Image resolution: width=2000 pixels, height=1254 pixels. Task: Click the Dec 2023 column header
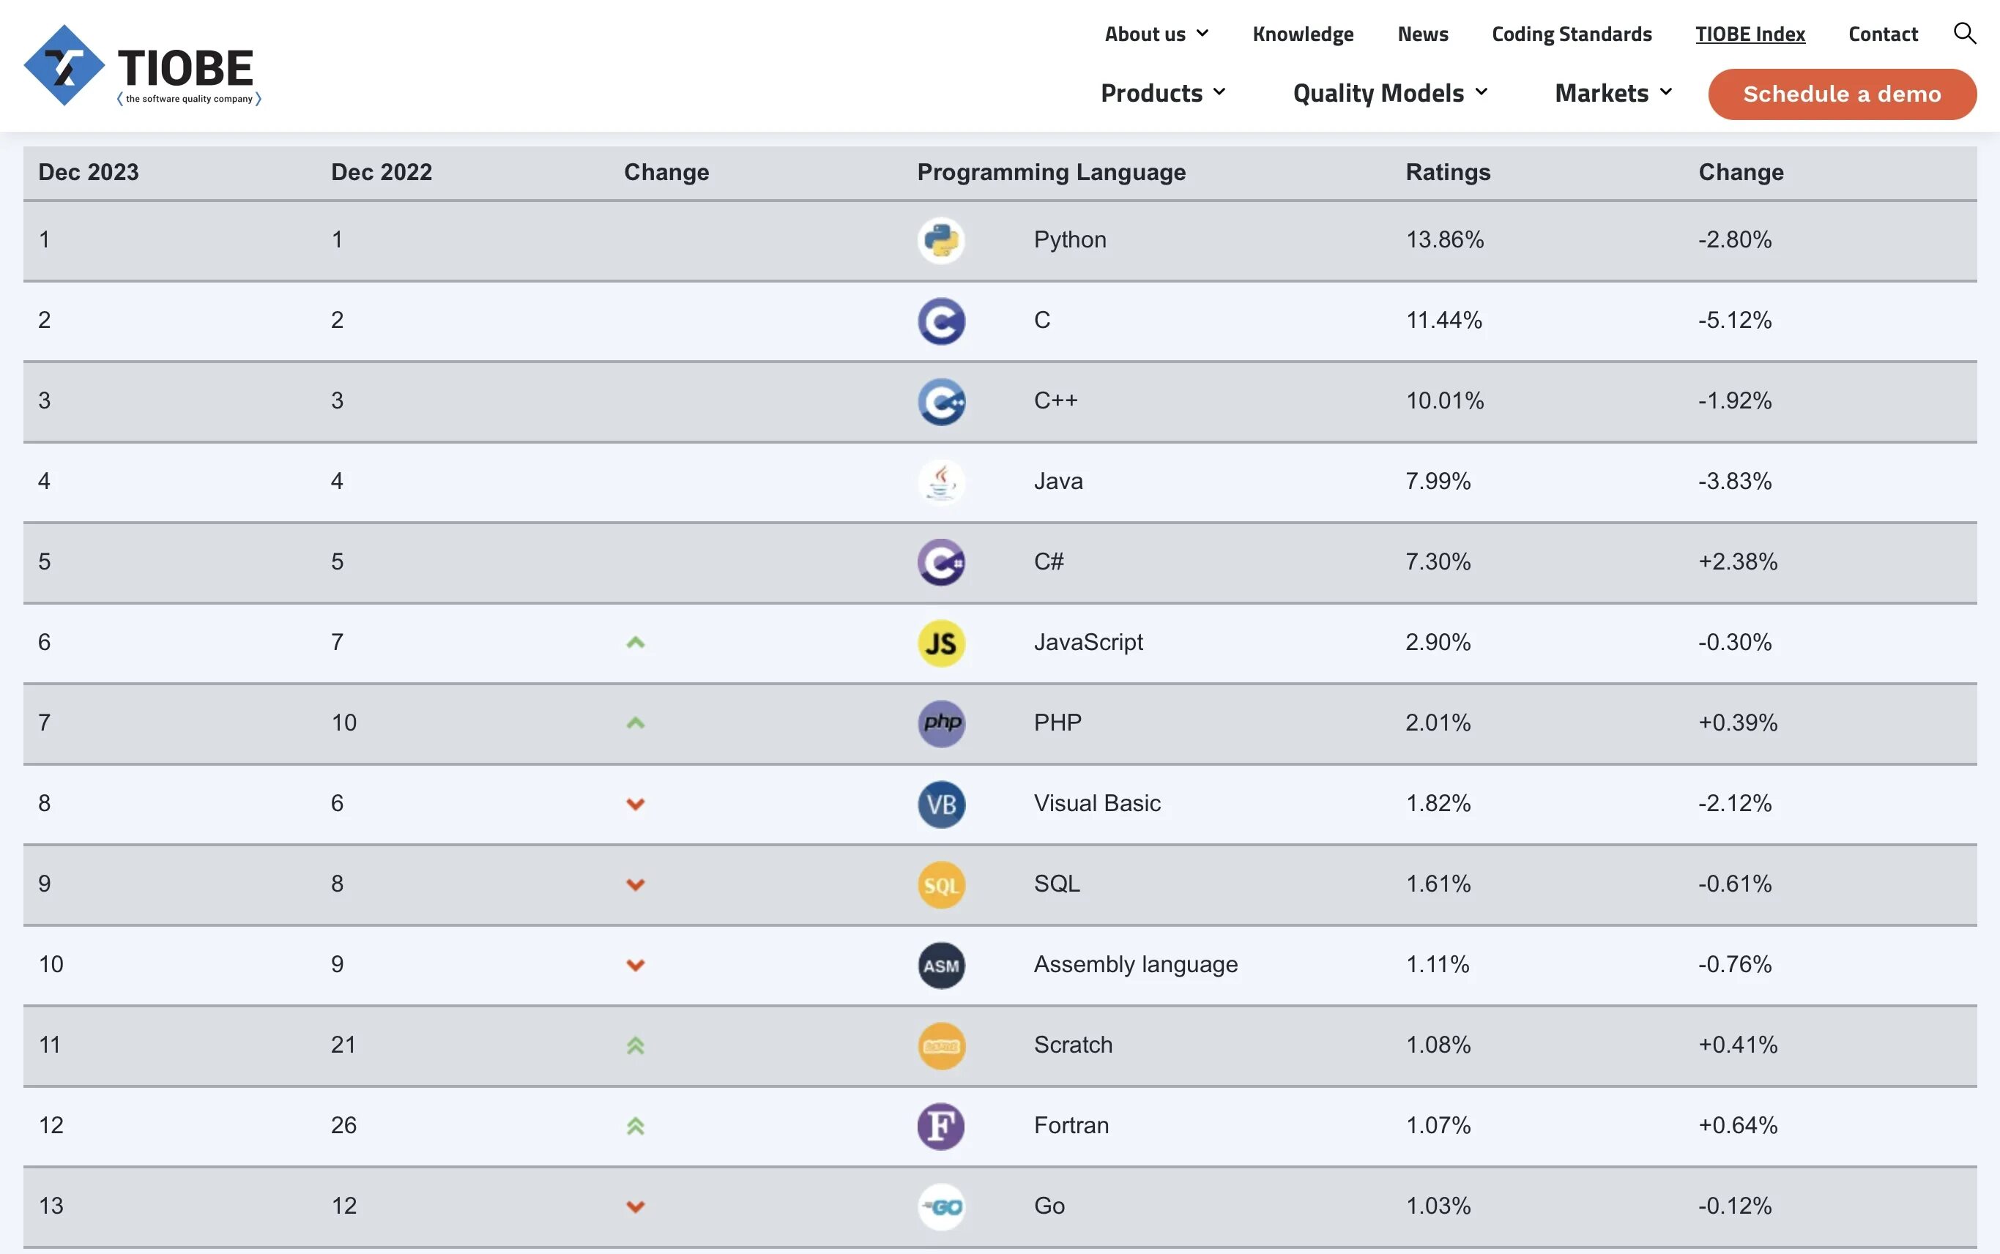(89, 172)
